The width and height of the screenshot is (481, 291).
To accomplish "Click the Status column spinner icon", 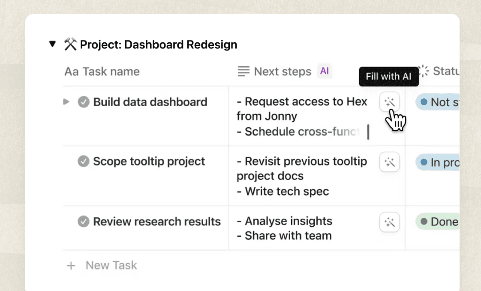I will point(424,71).
